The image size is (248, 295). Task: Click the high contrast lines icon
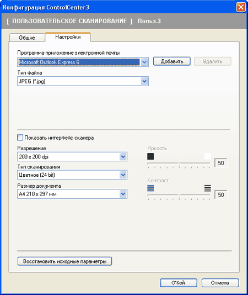[208, 188]
